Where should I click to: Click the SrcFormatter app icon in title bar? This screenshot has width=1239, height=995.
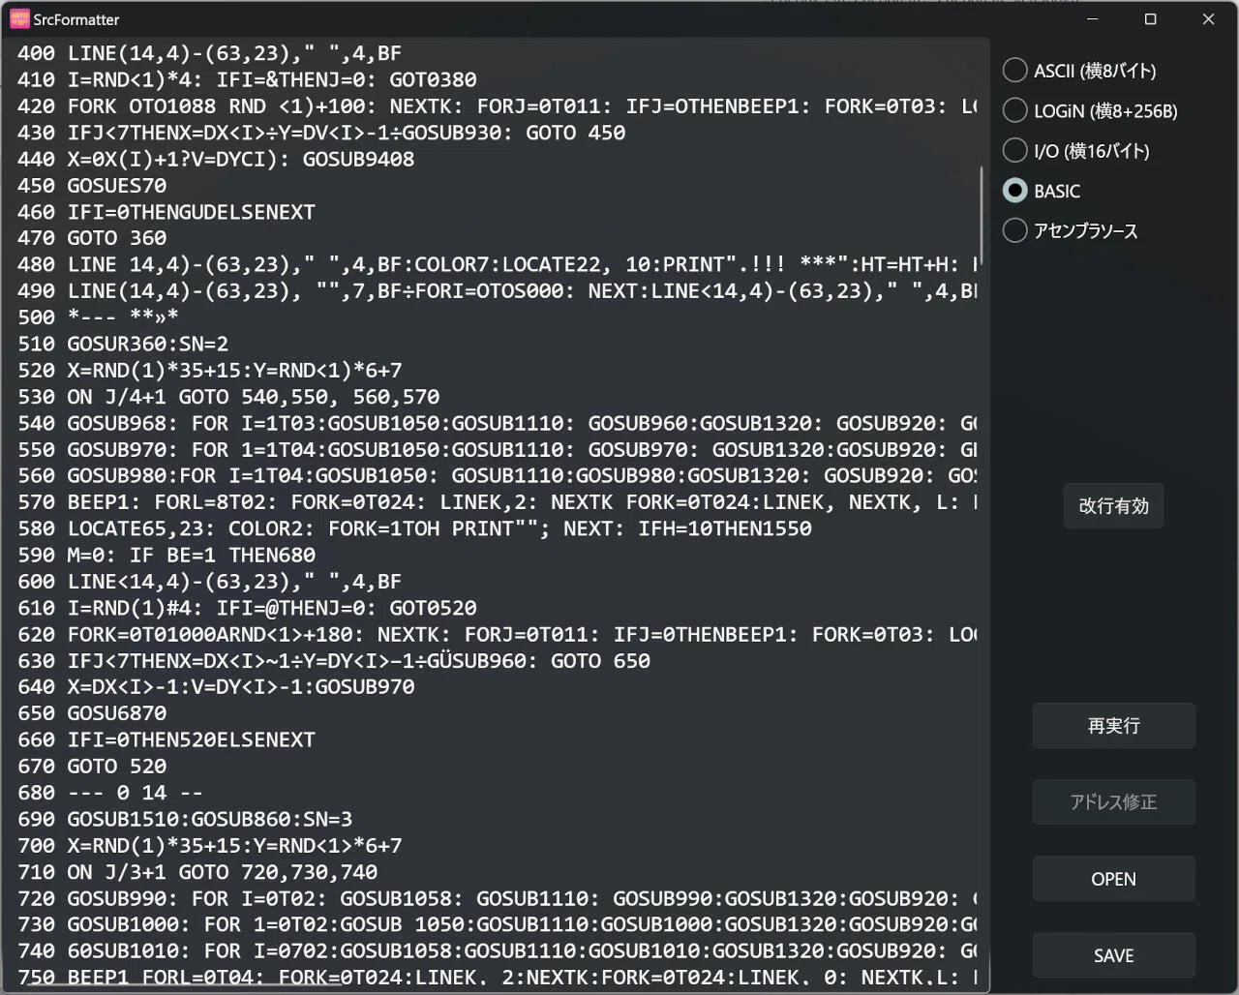19,18
